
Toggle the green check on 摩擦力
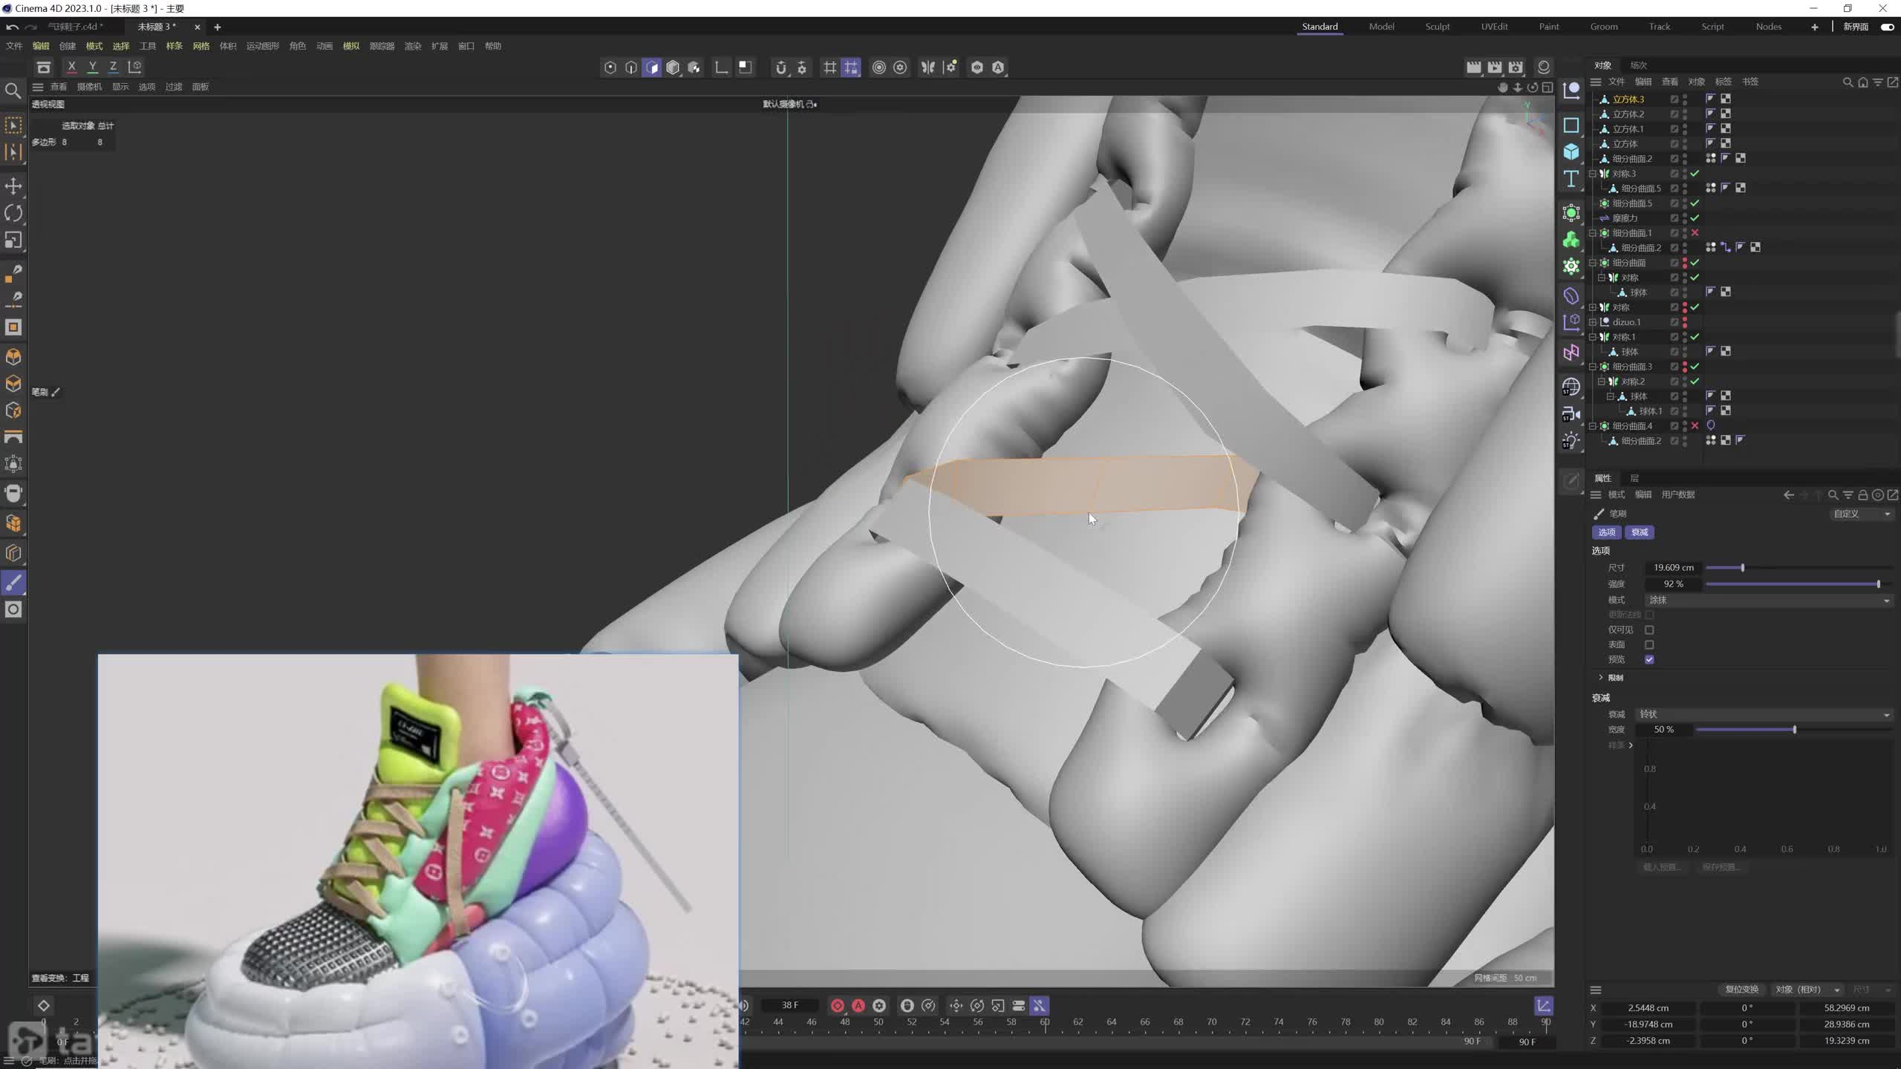click(x=1695, y=218)
